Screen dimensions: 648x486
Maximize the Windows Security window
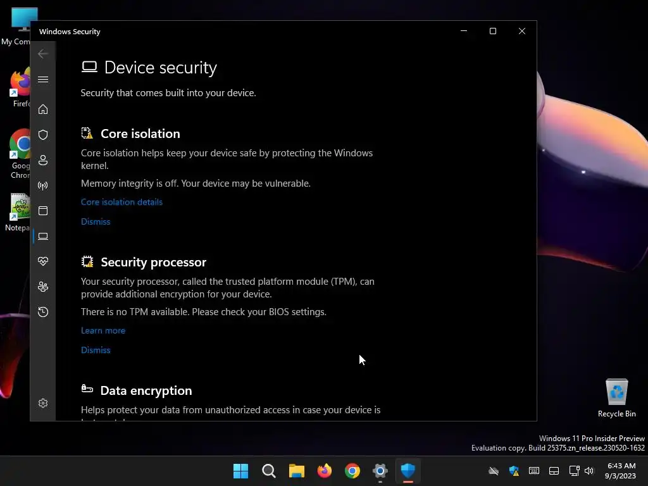[492, 32]
